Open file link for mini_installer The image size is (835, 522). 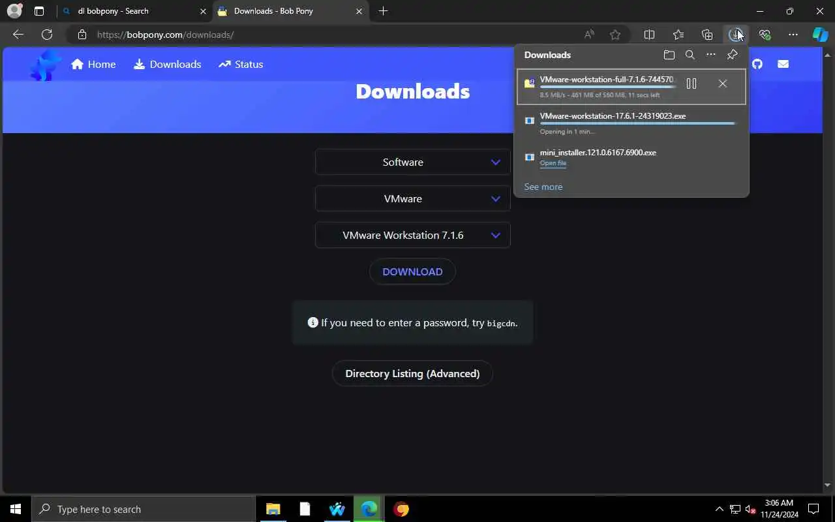pos(553,163)
